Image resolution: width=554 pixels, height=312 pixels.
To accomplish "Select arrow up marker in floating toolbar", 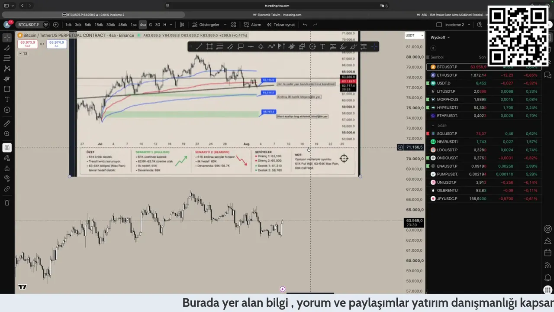I will [x=261, y=47].
